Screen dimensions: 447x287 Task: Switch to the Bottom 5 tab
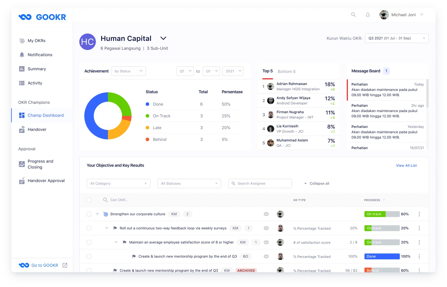click(x=286, y=71)
